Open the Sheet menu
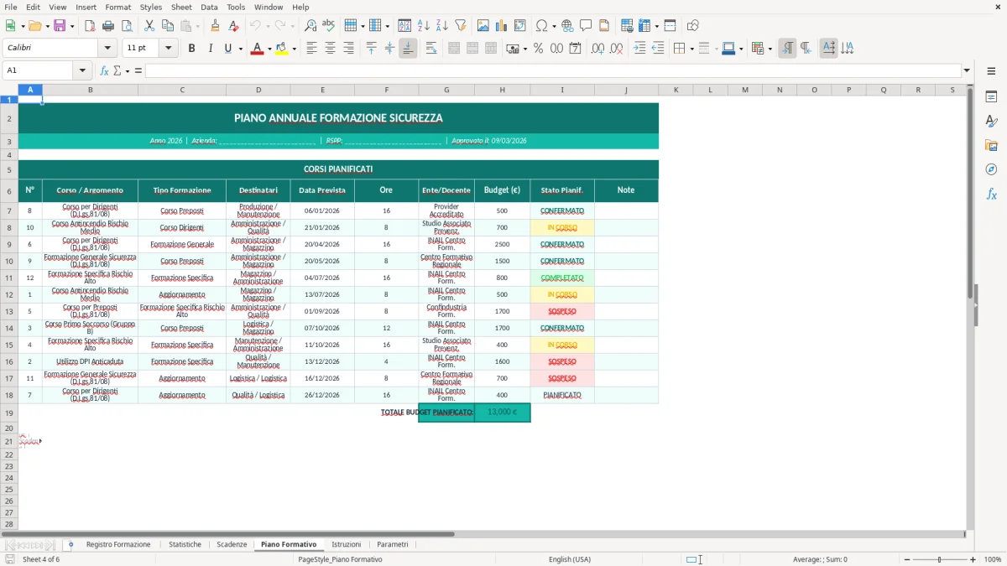This screenshot has height=566, width=1007. point(181,7)
